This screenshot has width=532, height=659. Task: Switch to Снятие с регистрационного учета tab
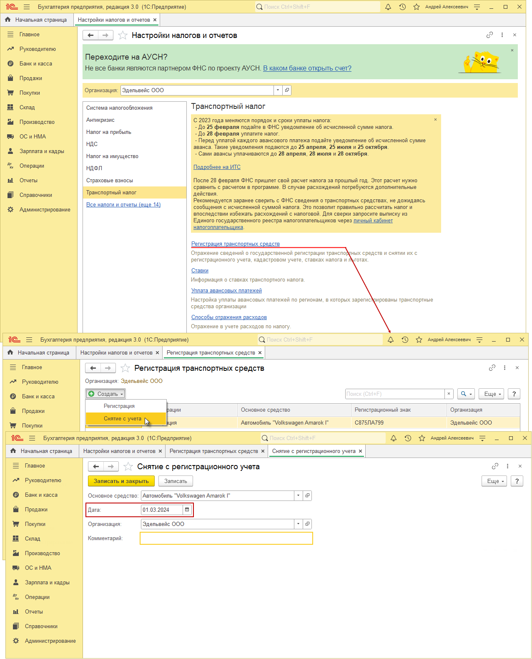314,451
